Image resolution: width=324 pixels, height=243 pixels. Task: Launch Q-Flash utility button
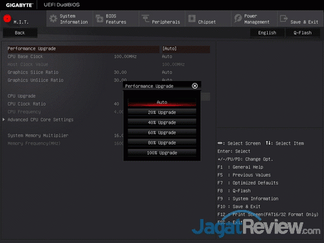click(x=303, y=33)
